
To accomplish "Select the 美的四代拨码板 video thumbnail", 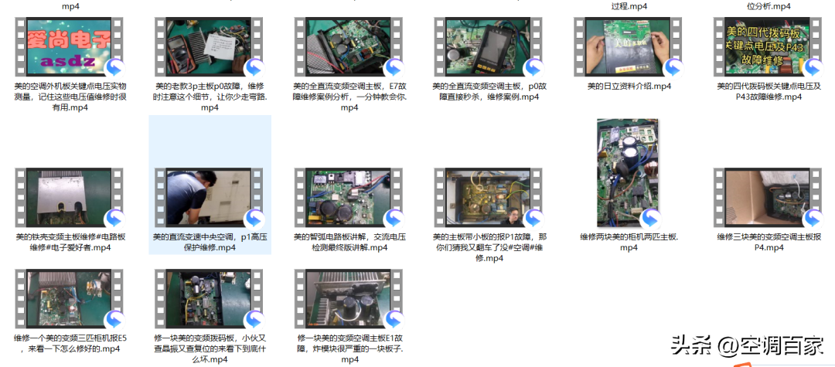I will tap(768, 46).
